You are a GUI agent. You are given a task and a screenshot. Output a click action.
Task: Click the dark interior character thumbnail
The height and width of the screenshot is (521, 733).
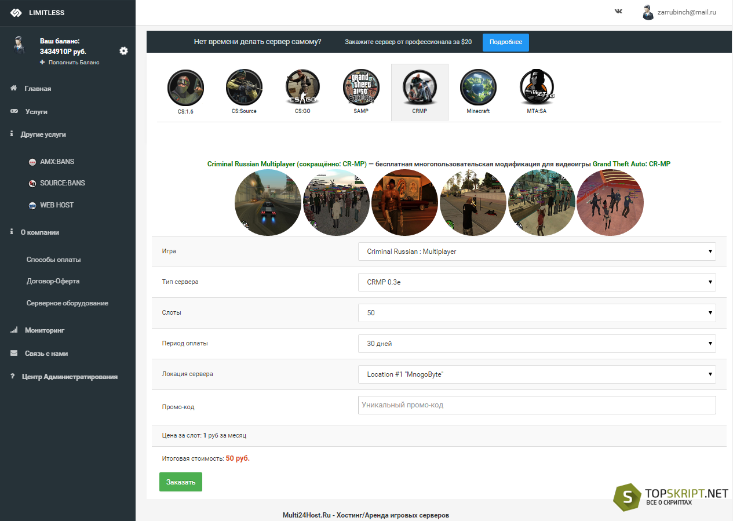coord(405,202)
